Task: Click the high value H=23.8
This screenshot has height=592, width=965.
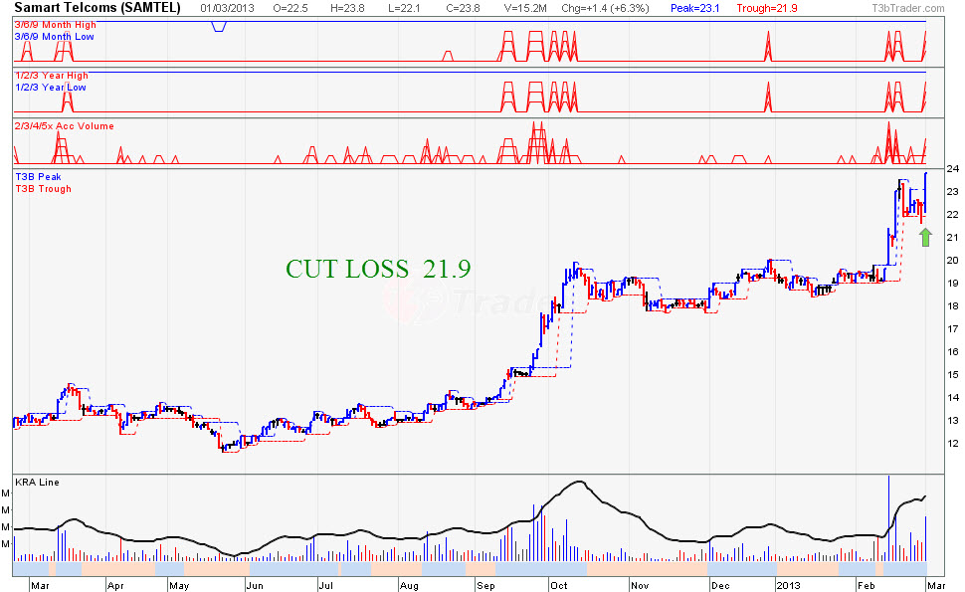Action: 347,9
